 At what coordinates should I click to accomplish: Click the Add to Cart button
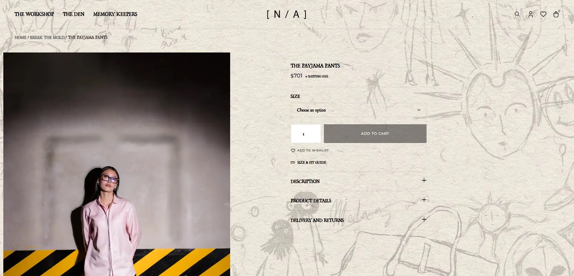[375, 134]
